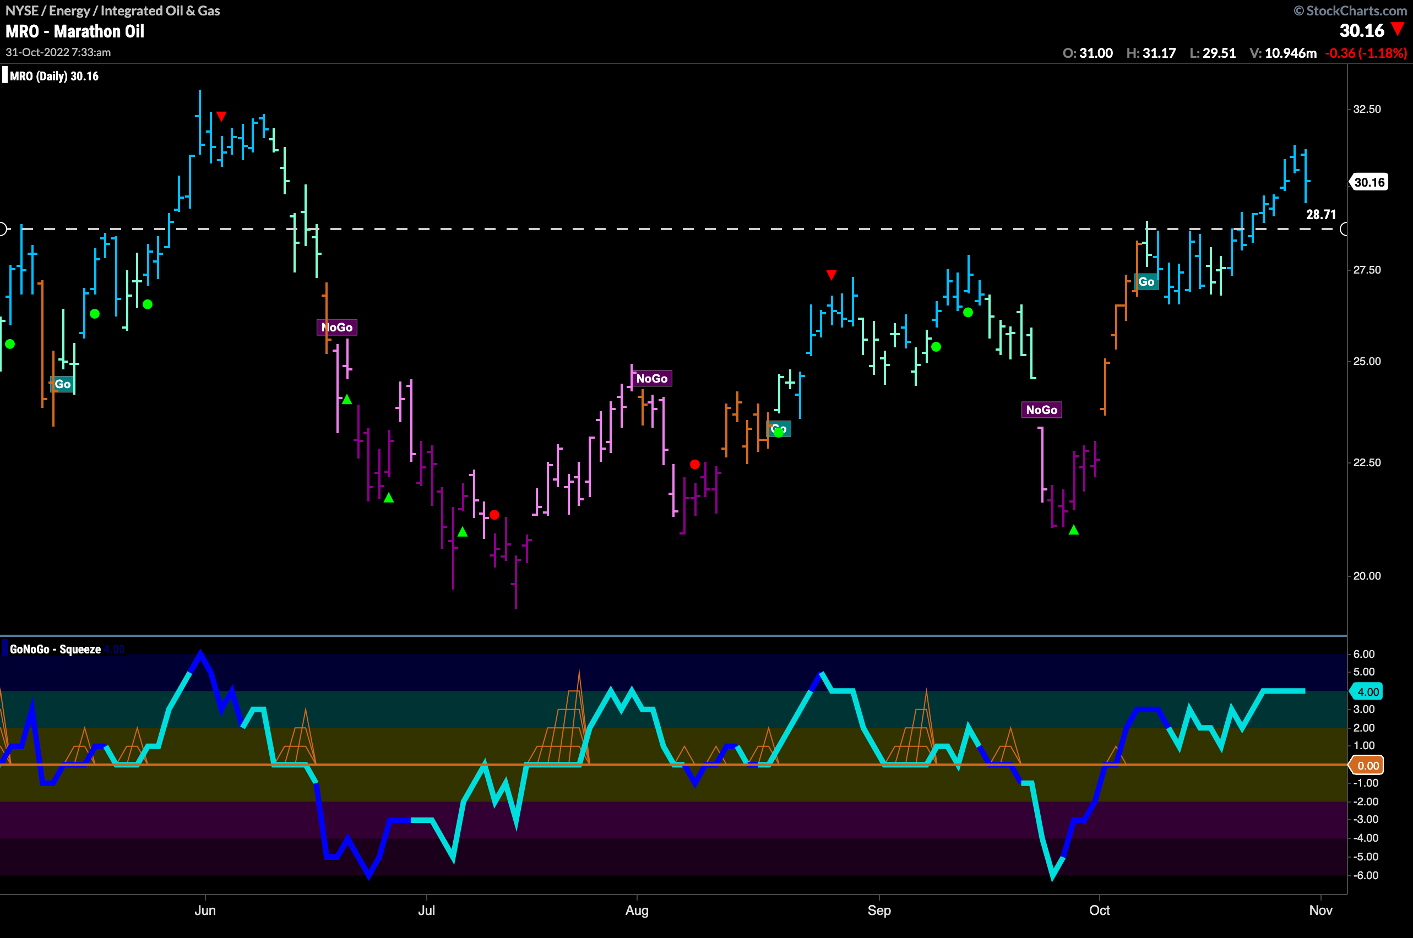Click the Oct label on time axis
This screenshot has width=1413, height=938.
[x=1100, y=910]
